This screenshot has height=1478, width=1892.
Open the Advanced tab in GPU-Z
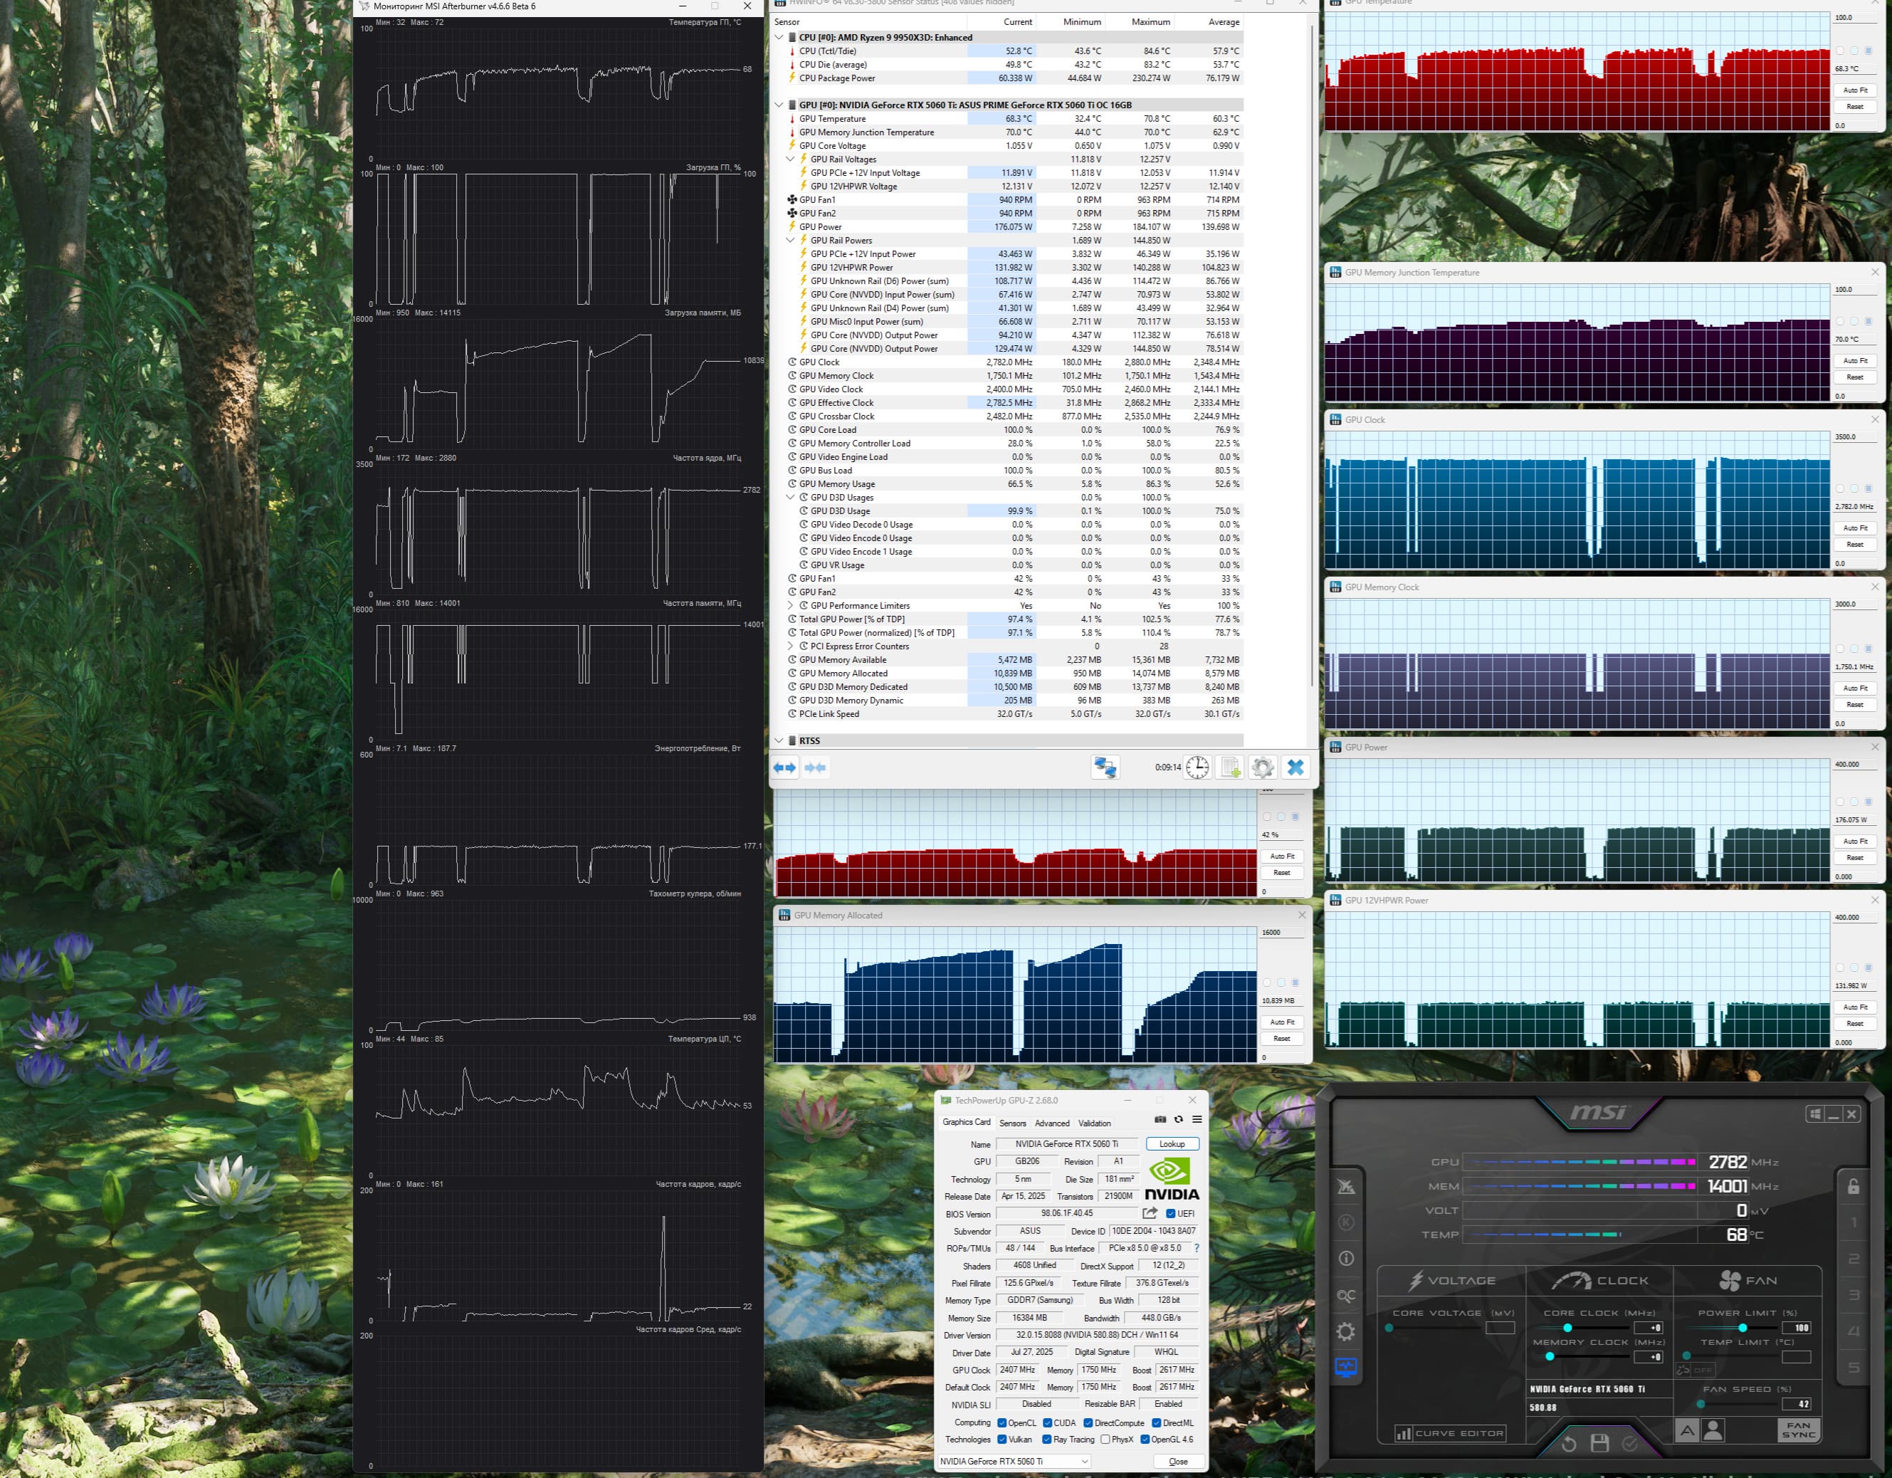1051,1123
